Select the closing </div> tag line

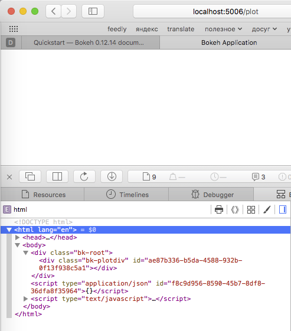coord(43,276)
